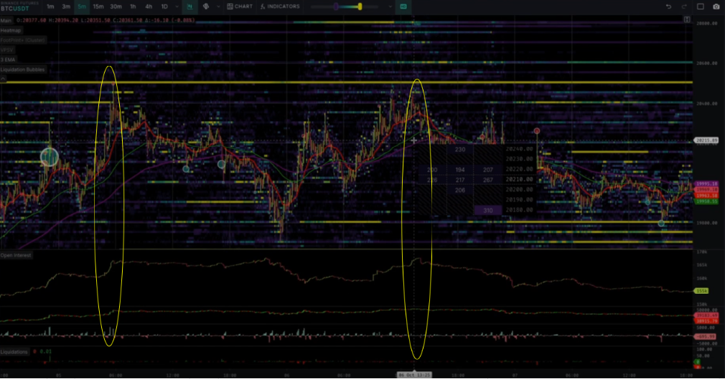Screen dimensions: 725x379
Task: Expand the dropdown beside the palette icon
Action: pyautogui.click(x=218, y=7)
